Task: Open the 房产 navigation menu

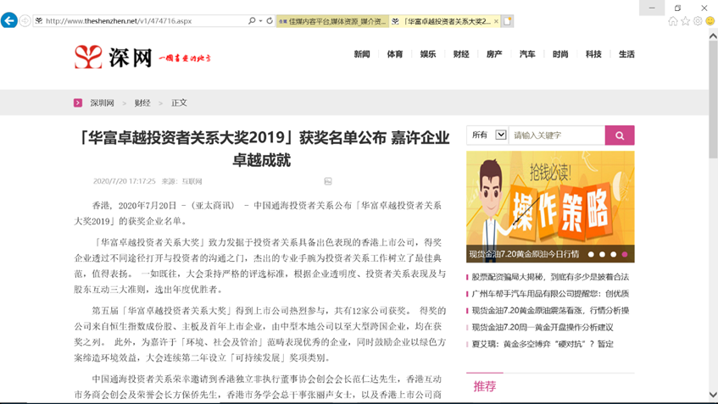Action: pos(494,54)
